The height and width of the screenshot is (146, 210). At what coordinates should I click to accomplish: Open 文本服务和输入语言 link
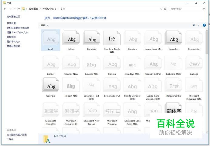(x=17, y=135)
